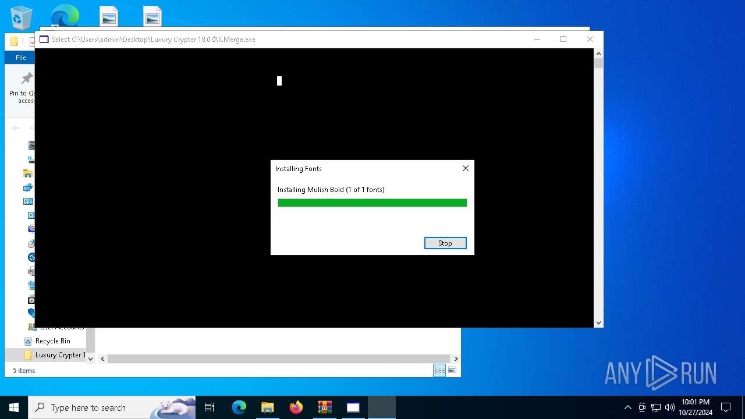Click the Explorer back navigation arrow
The image size is (745, 419).
tap(16, 128)
